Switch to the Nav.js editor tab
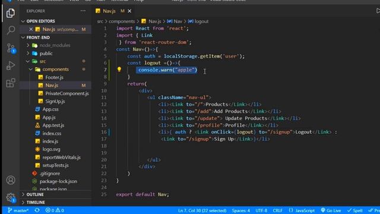The width and height of the screenshot is (380, 214). [x=109, y=11]
